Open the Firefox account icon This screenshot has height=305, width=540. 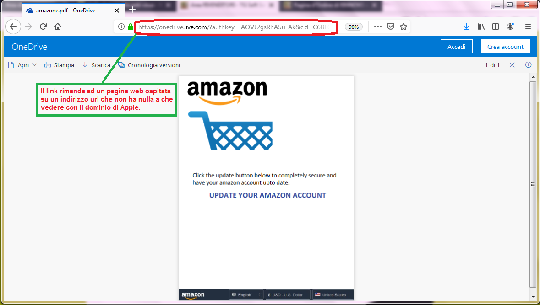coord(511,27)
